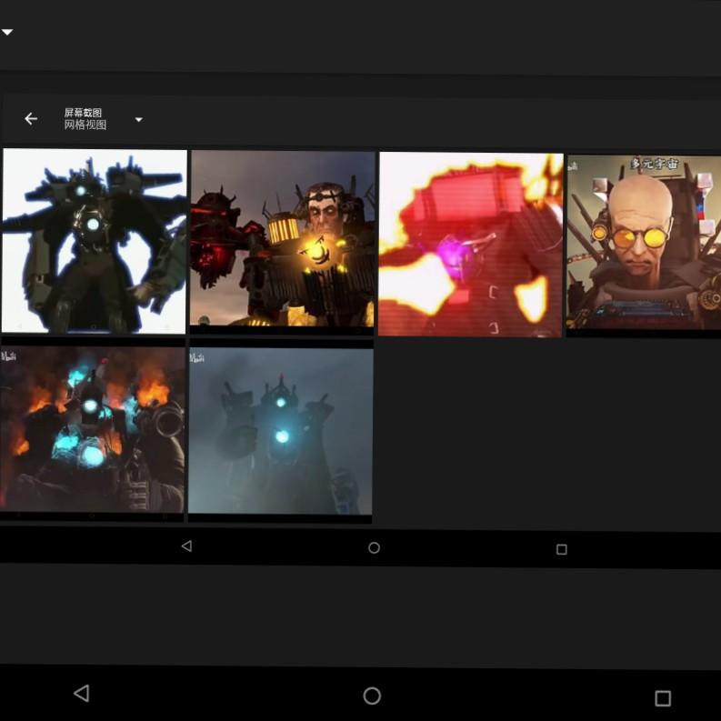Open the bald man with yellow goggles thumbnail
This screenshot has height=721, width=721.
[644, 244]
